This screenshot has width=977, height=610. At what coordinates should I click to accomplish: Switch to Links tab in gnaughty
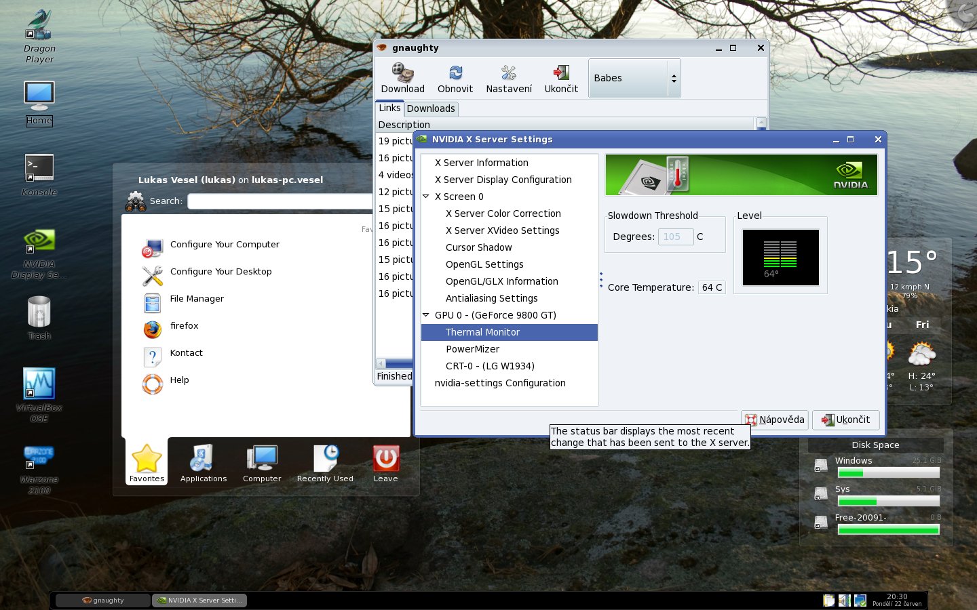(x=389, y=108)
